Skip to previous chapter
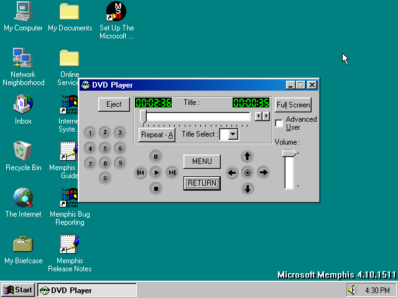 (x=141, y=173)
